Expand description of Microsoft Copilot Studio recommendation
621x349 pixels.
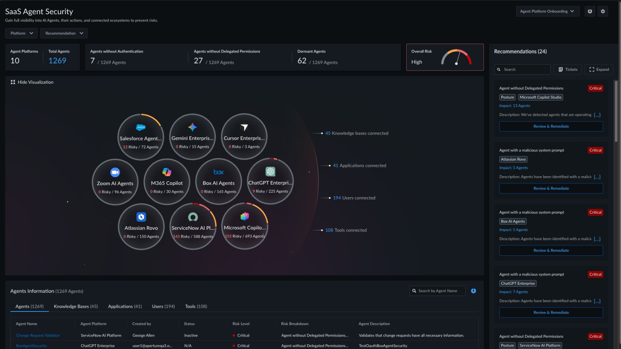coord(597,115)
